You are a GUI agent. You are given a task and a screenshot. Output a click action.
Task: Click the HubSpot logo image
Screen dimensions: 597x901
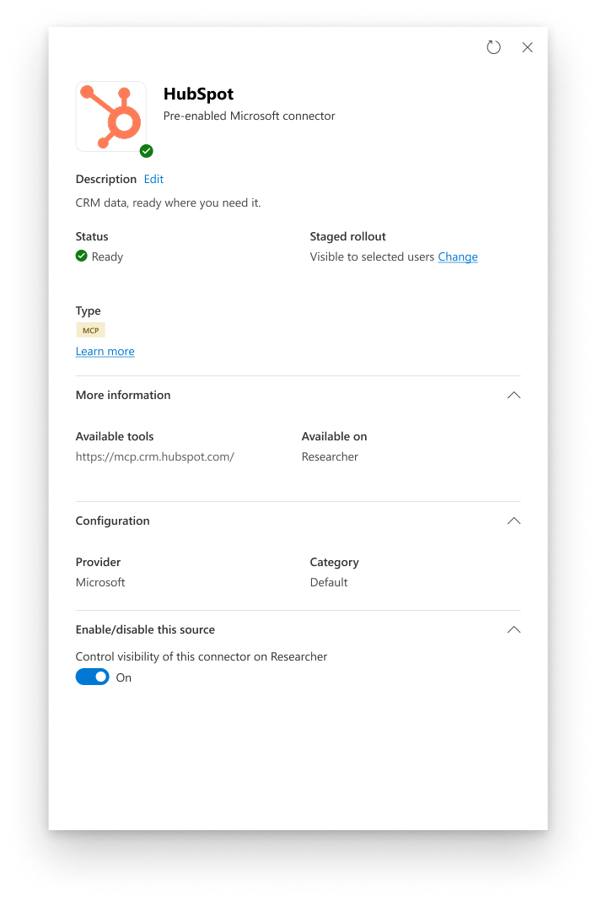(x=111, y=116)
